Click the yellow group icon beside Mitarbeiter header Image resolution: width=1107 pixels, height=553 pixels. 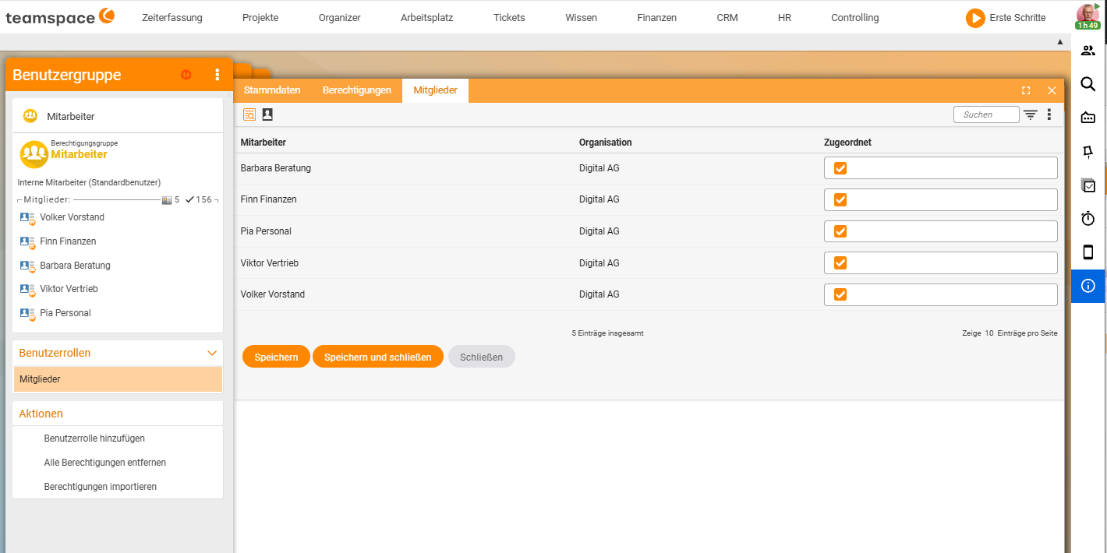[30, 116]
